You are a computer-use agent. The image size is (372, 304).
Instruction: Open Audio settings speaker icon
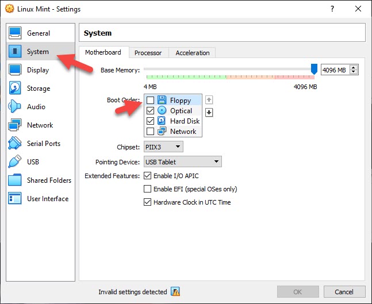point(16,107)
